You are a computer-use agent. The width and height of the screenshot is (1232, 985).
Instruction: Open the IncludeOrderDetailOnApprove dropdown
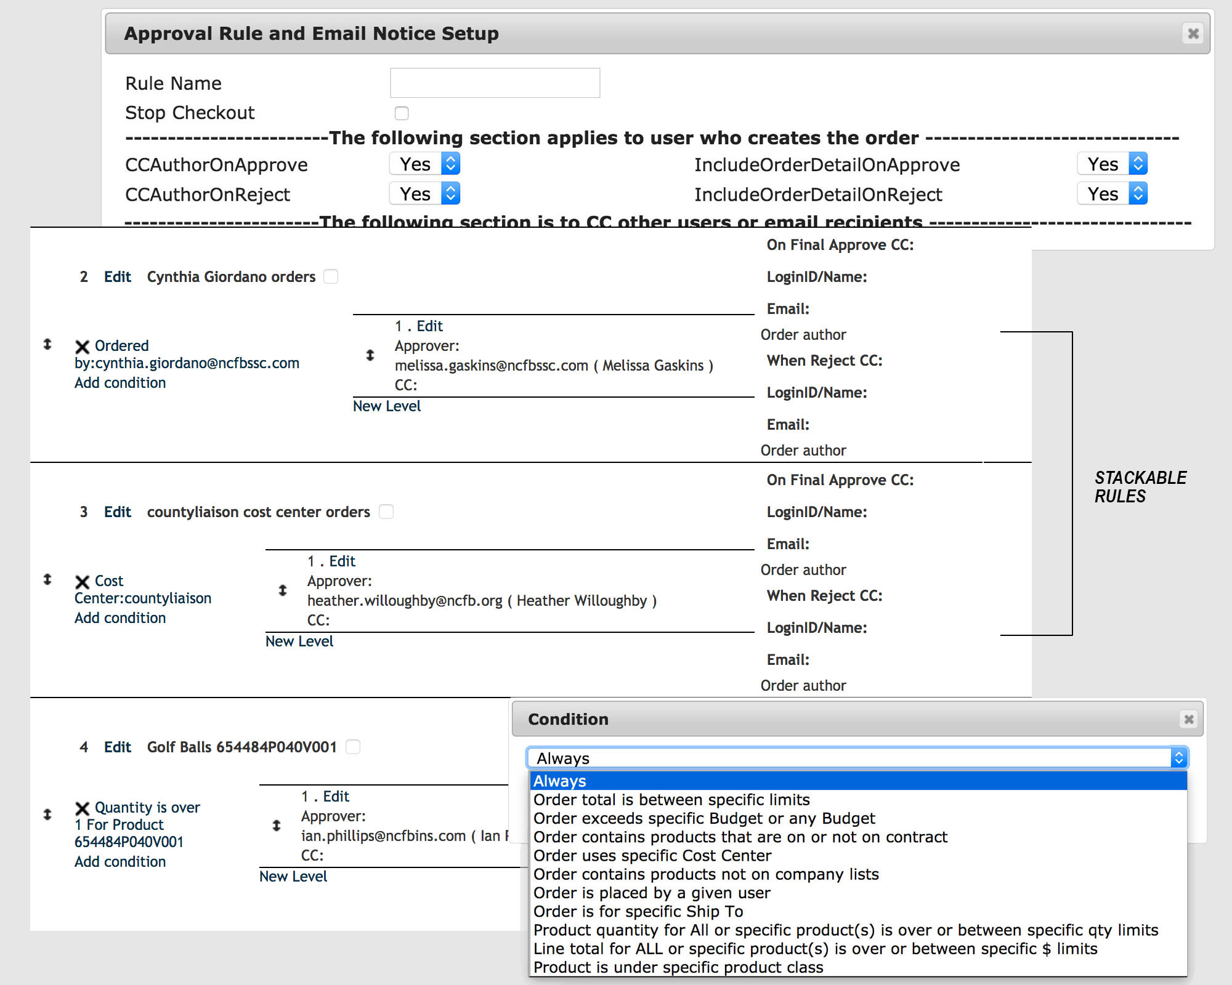(1112, 164)
